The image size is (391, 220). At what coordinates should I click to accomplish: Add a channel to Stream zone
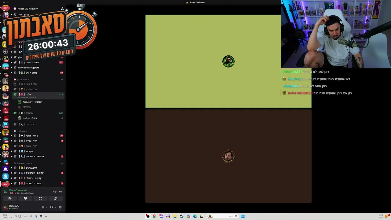pos(62,163)
